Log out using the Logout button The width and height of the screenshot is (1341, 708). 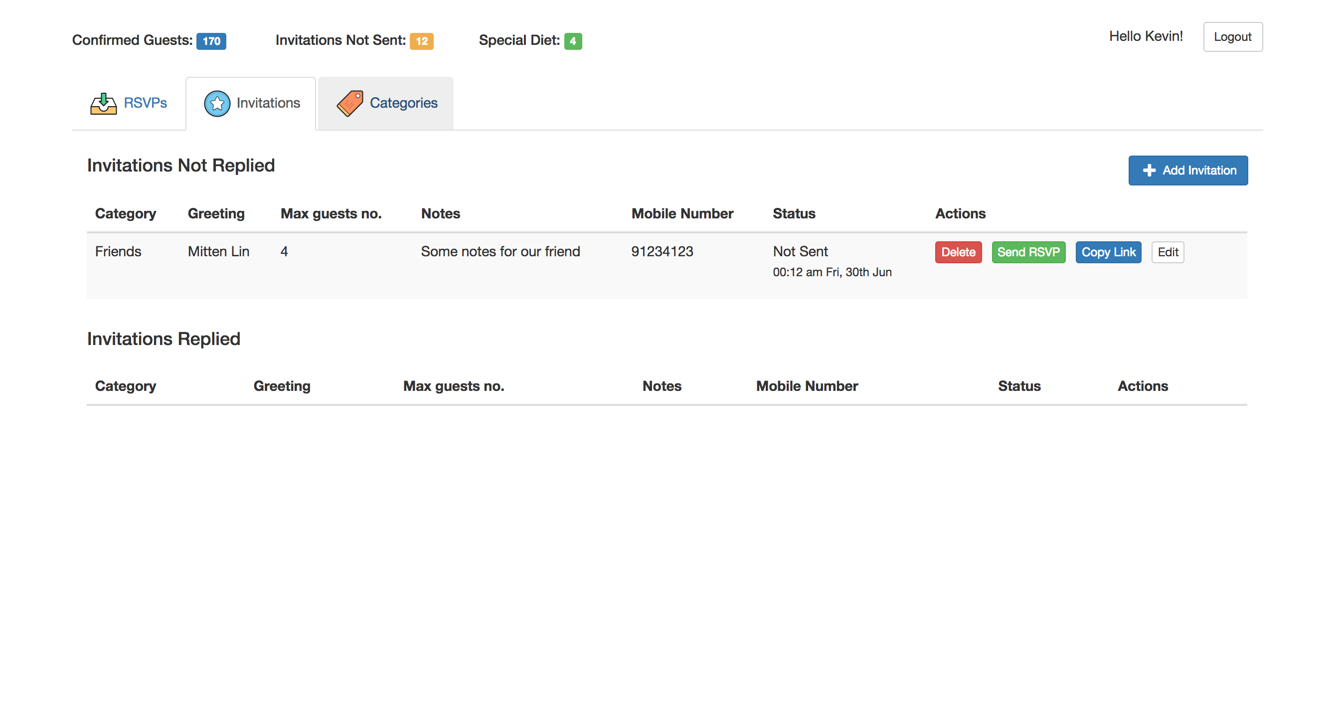(1232, 37)
